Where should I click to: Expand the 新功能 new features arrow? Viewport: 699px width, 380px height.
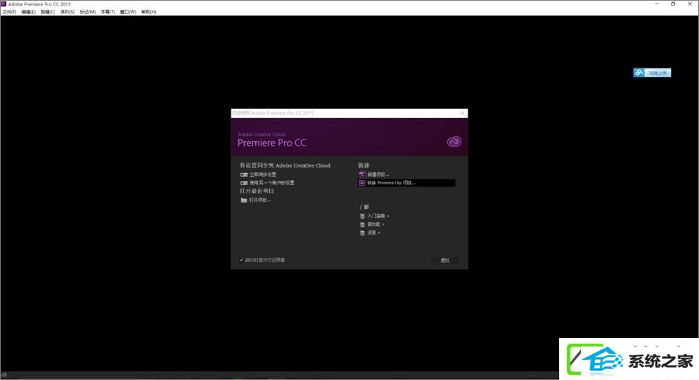383,224
